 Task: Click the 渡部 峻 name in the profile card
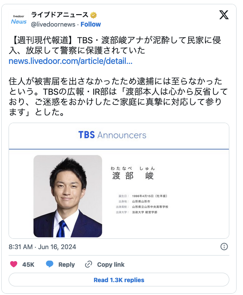click(x=133, y=176)
